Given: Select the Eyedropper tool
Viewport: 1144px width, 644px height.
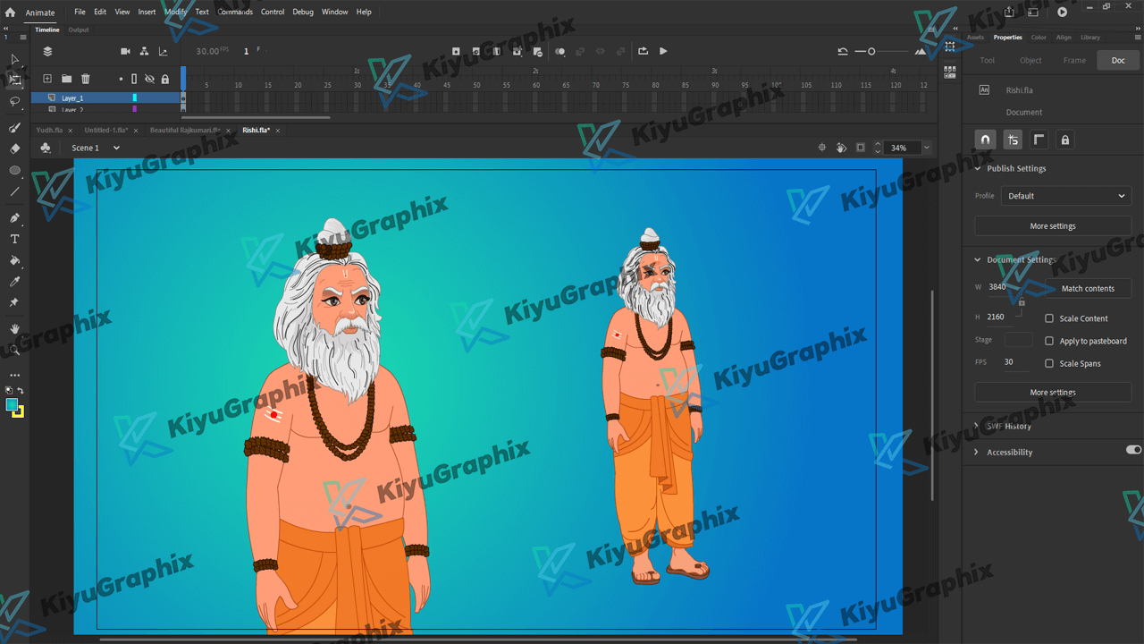Looking at the screenshot, I should click(14, 283).
